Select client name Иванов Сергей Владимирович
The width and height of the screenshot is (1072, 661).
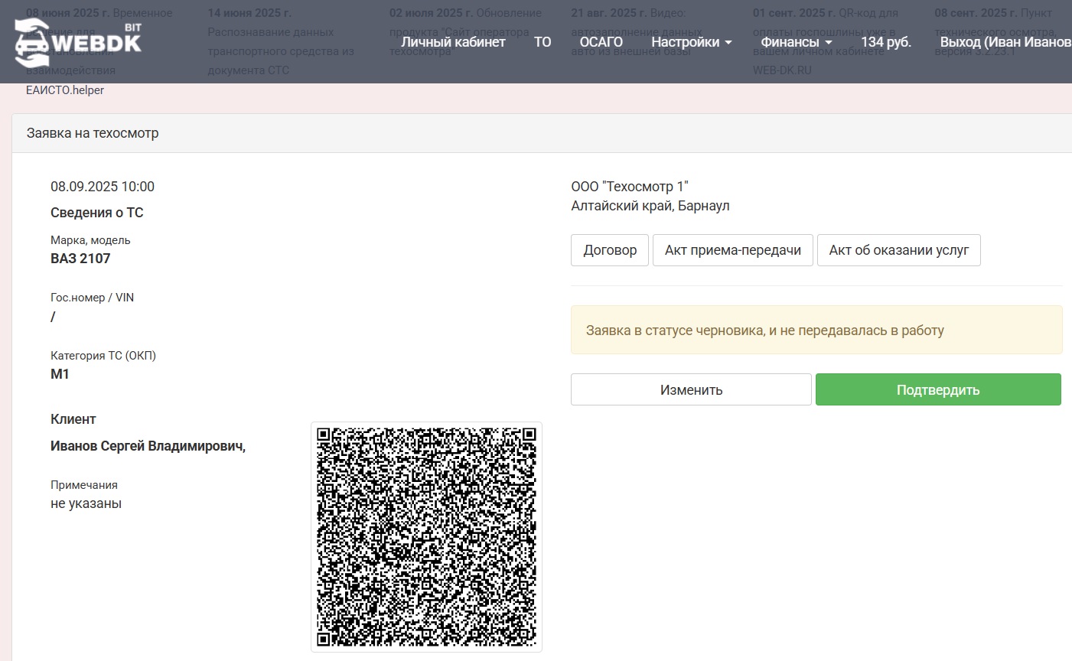(x=148, y=446)
